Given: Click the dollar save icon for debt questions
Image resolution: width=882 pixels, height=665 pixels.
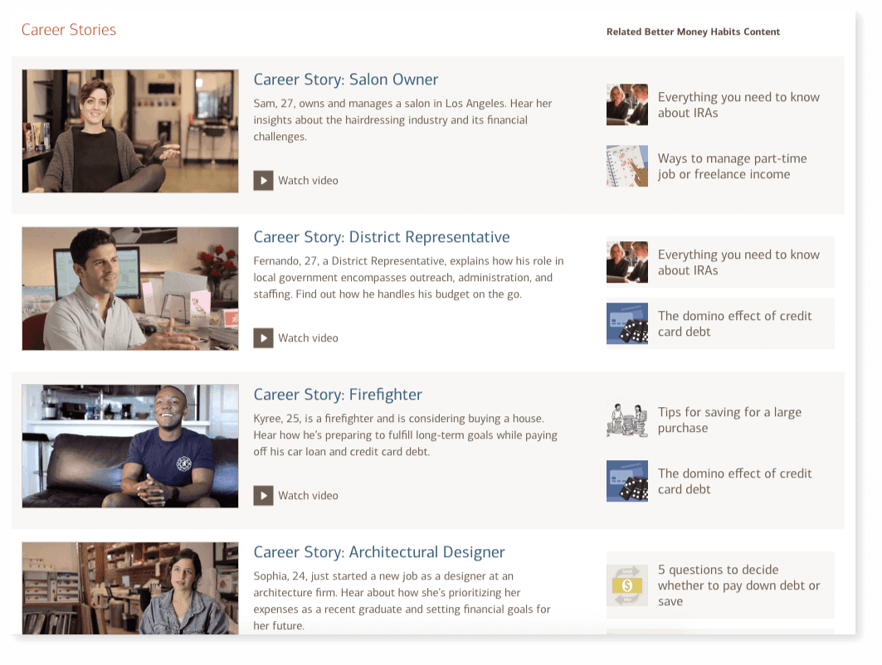Looking at the screenshot, I should [627, 585].
